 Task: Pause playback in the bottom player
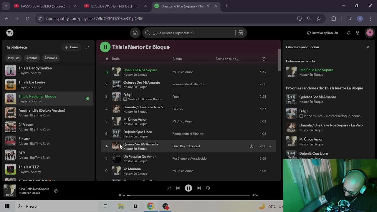tap(188, 188)
